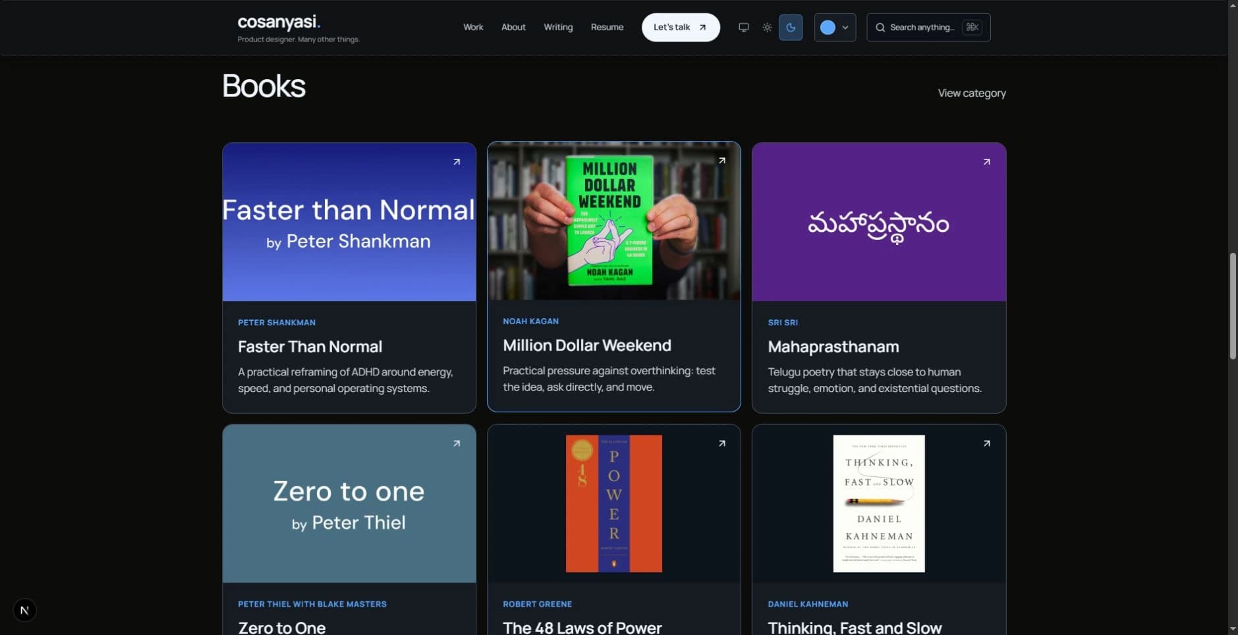Viewport: 1238px width, 635px height.
Task: Click PETER THIEL WITH BLAKE MASTERS label
Action: tap(312, 604)
